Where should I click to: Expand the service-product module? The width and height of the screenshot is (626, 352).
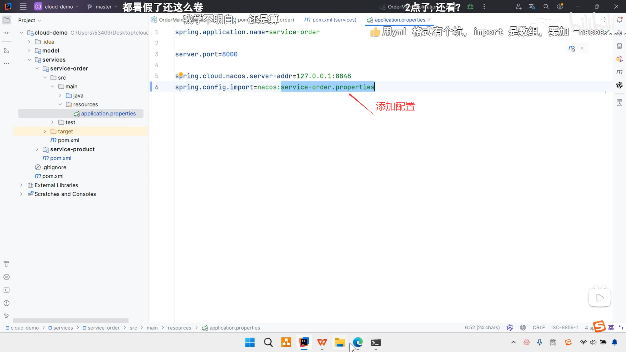[x=37, y=149]
